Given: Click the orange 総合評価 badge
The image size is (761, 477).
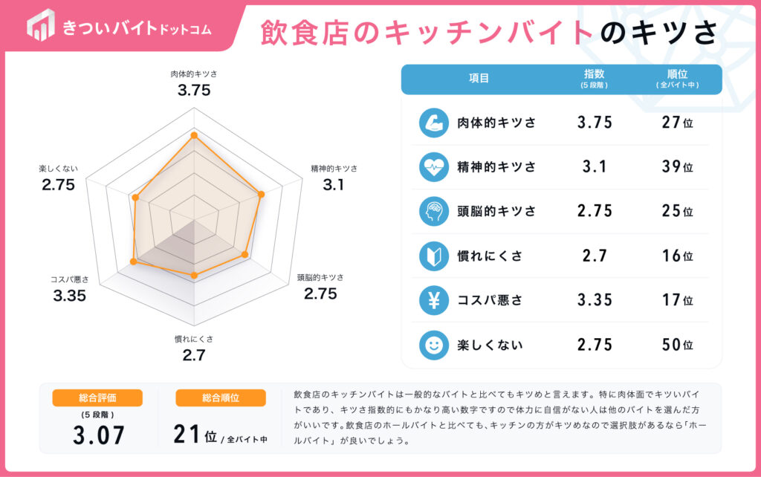Looking at the screenshot, I should click(97, 398).
